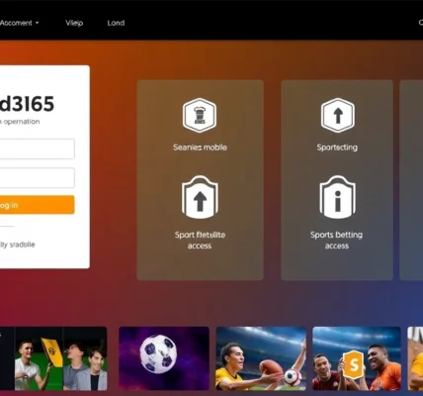Select the Sport fletulite access shield icon
The width and height of the screenshot is (423, 396).
200,197
